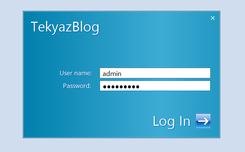Click the white right-pointing arrow glyph

tap(203, 121)
